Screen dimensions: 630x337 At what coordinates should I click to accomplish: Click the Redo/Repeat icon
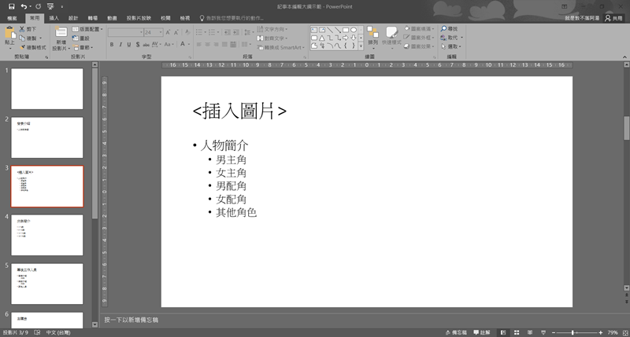[x=39, y=6]
